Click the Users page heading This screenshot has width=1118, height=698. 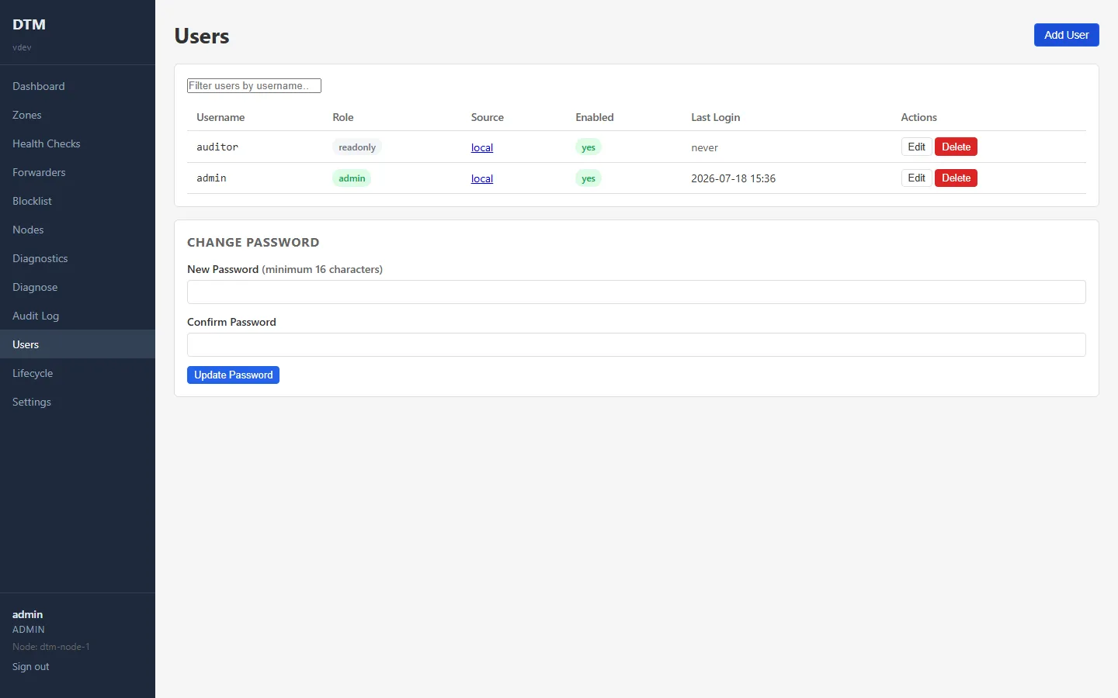click(x=202, y=36)
